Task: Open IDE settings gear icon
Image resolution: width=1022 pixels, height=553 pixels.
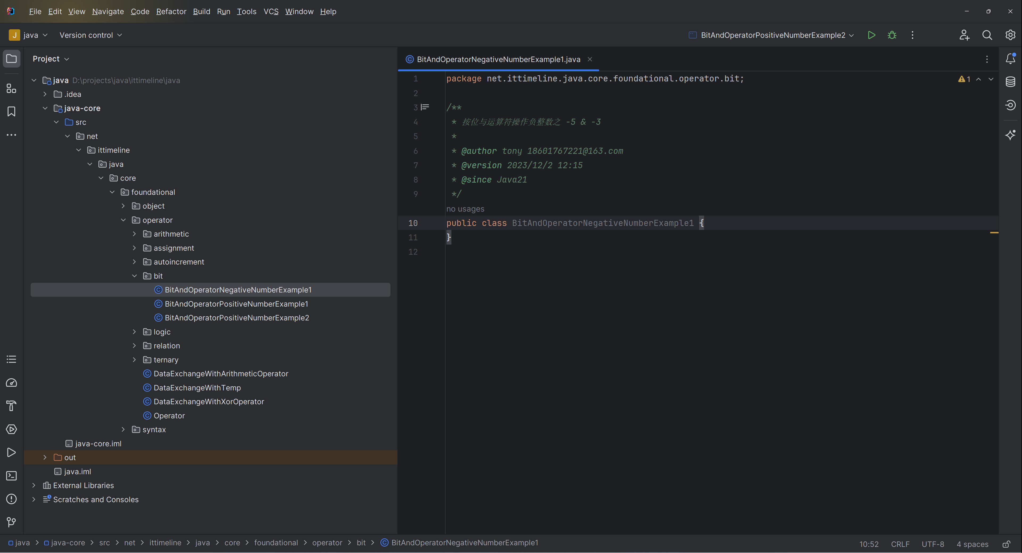Action: (1010, 35)
